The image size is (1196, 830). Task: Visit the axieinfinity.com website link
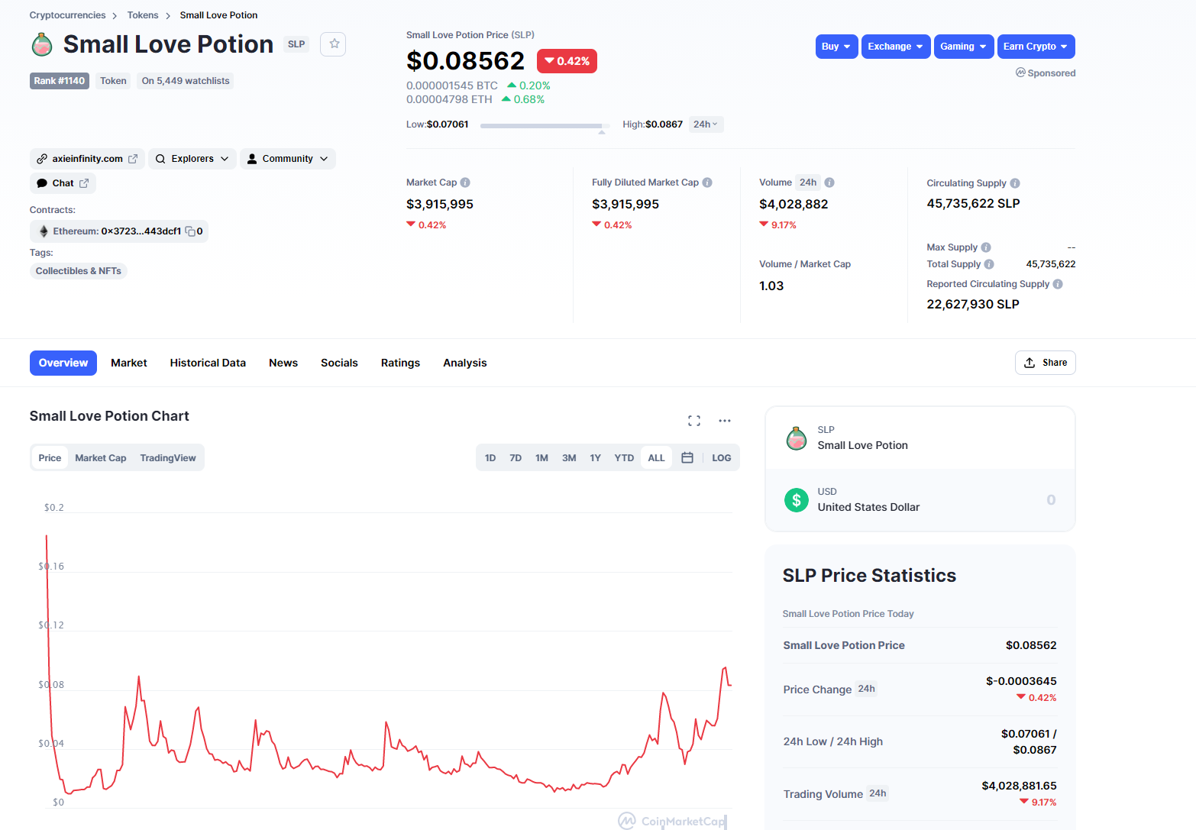tap(87, 159)
